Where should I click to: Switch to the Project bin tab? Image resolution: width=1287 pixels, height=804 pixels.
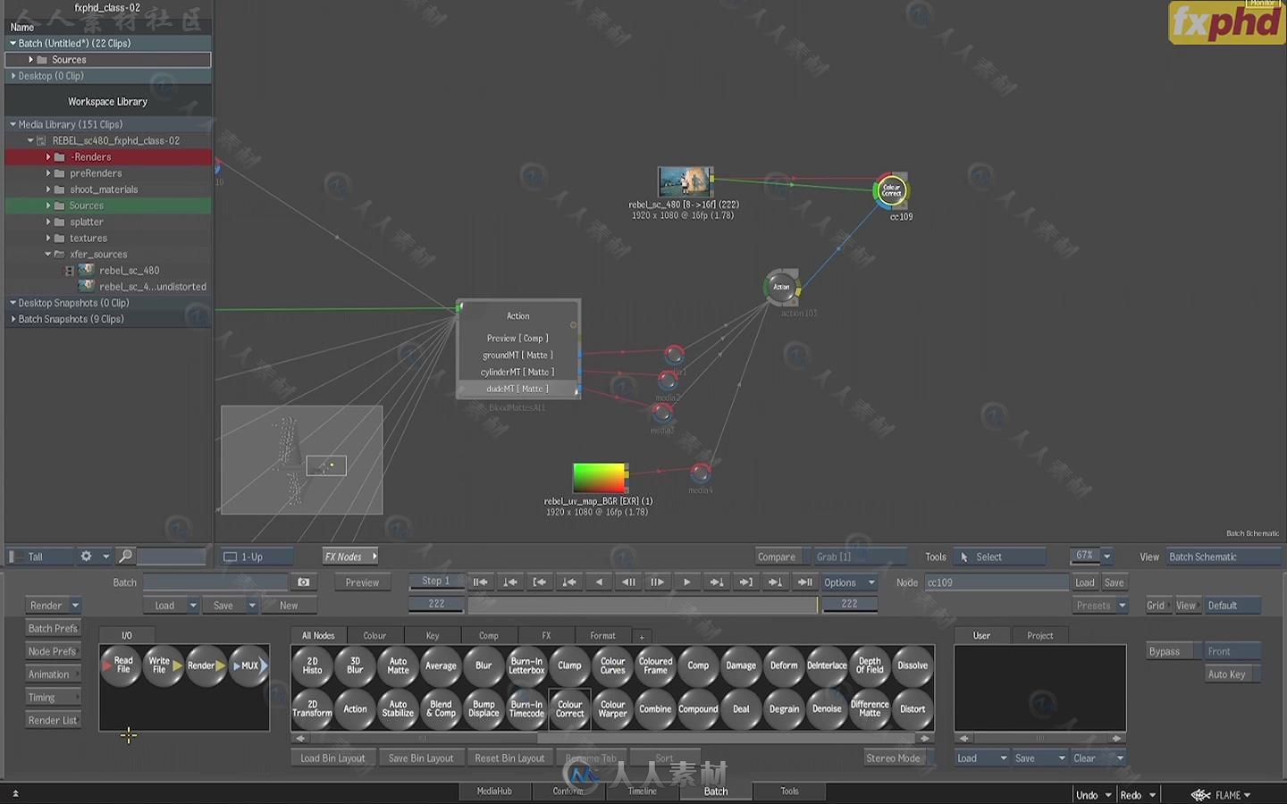tap(1039, 636)
